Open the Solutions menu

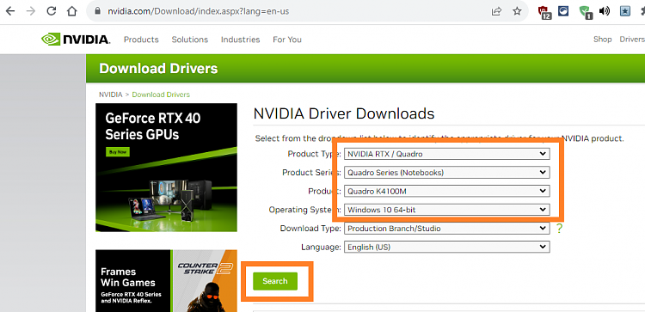(190, 40)
